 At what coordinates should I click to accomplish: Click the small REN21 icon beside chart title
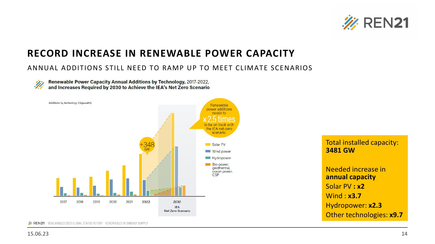pyautogui.click(x=39, y=85)
